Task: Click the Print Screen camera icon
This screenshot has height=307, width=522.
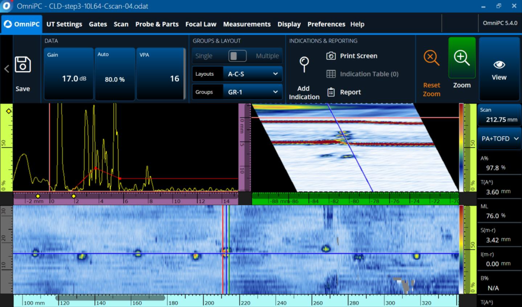Action: pyautogui.click(x=331, y=56)
